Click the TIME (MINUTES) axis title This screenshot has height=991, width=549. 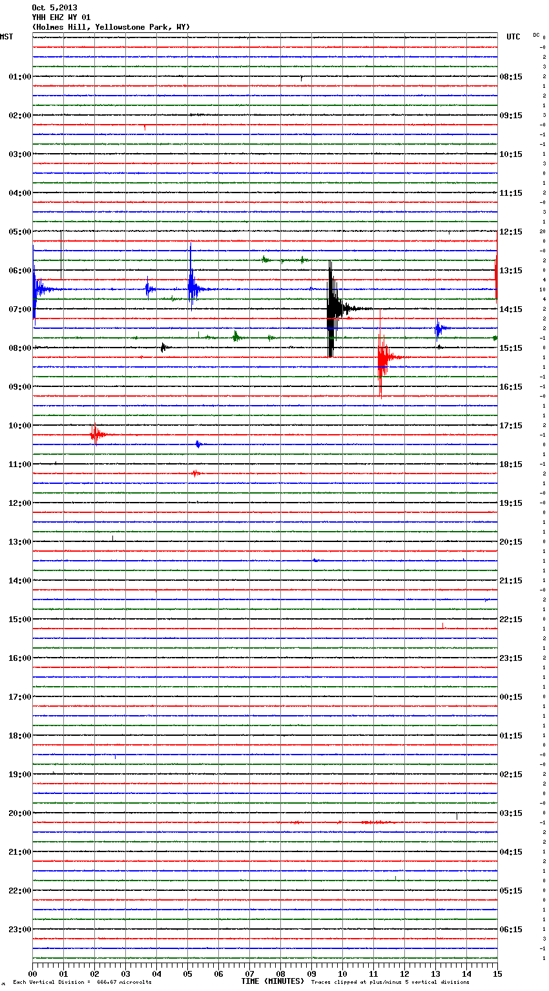tap(273, 981)
